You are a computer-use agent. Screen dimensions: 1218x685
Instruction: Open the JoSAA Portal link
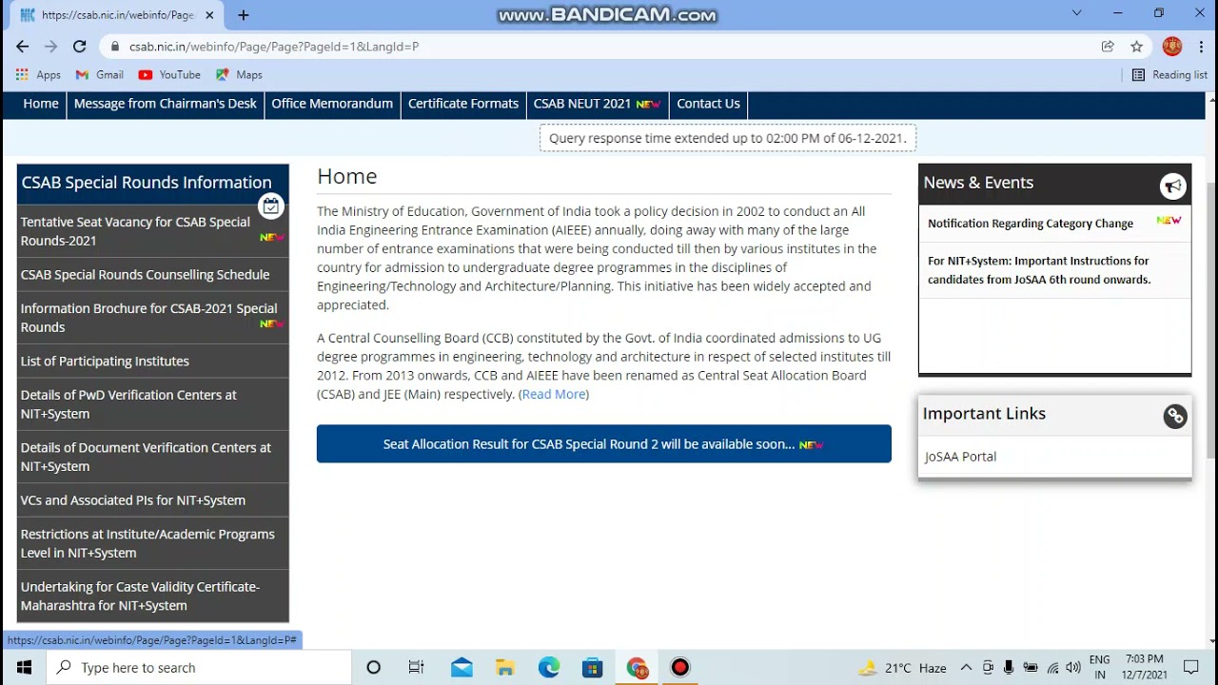tap(960, 457)
